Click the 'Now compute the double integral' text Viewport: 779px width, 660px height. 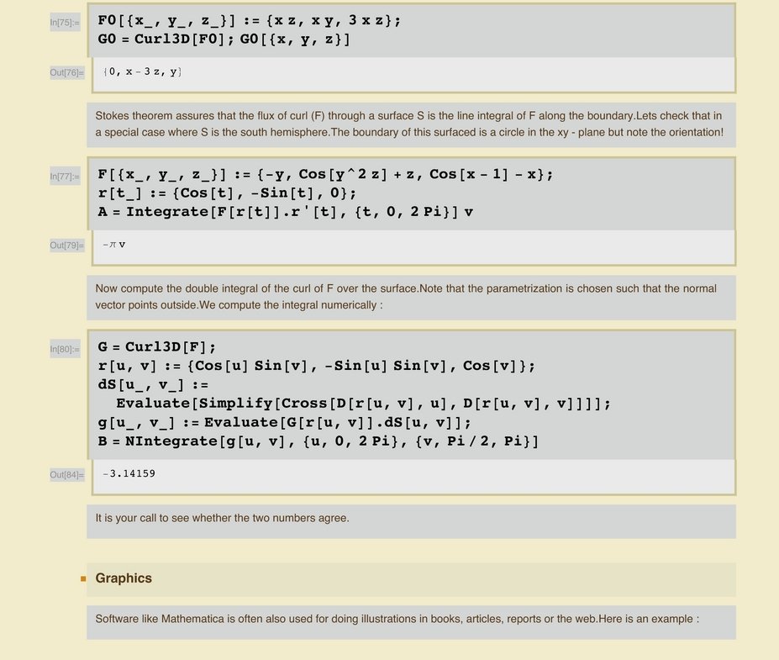click(x=406, y=296)
